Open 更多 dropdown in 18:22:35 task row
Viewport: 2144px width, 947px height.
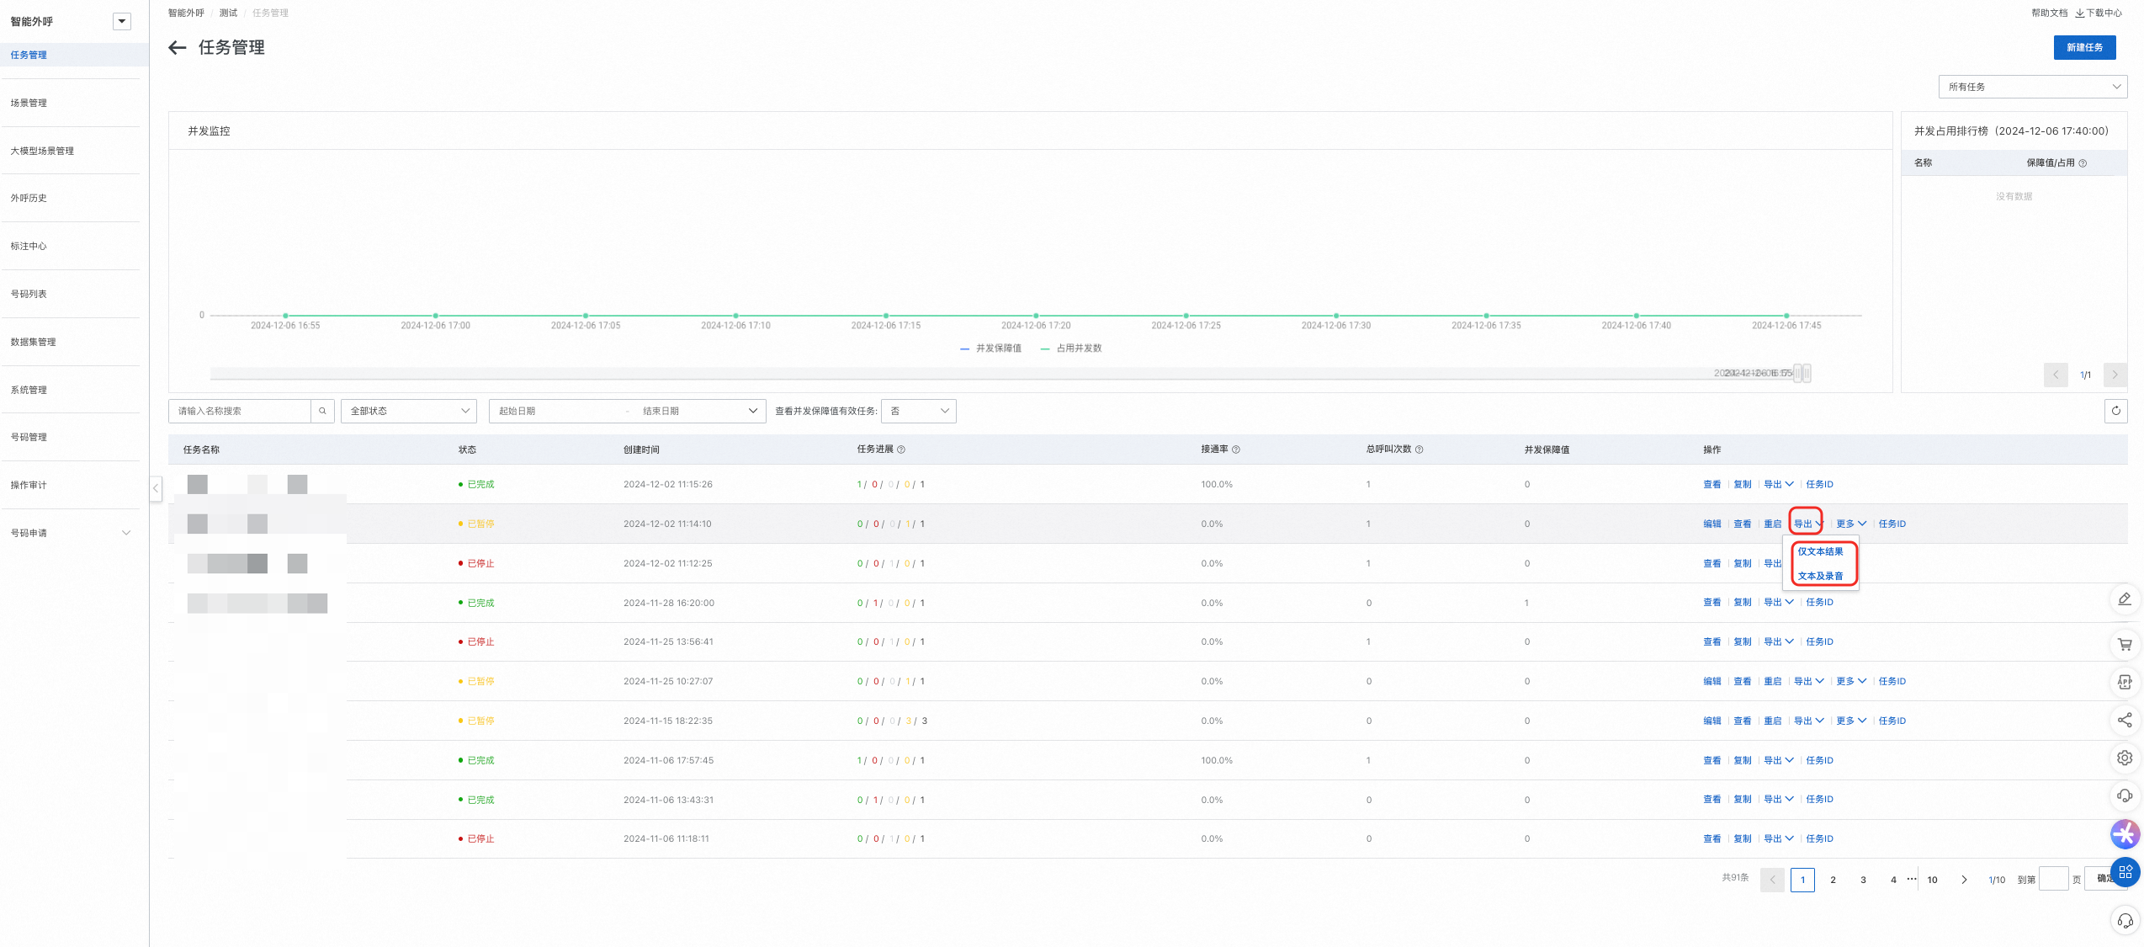pyautogui.click(x=1851, y=721)
